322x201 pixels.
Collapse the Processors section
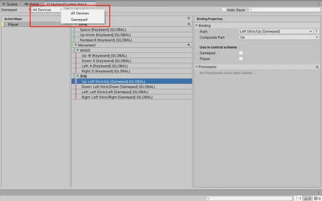196,67
